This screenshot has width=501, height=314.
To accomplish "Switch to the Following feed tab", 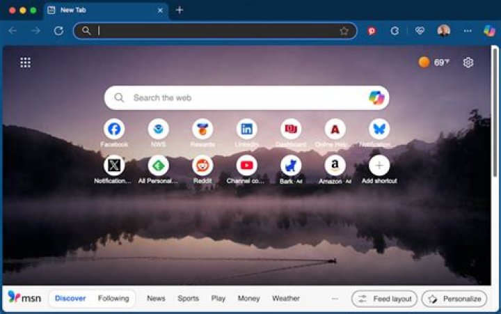I will 113,298.
